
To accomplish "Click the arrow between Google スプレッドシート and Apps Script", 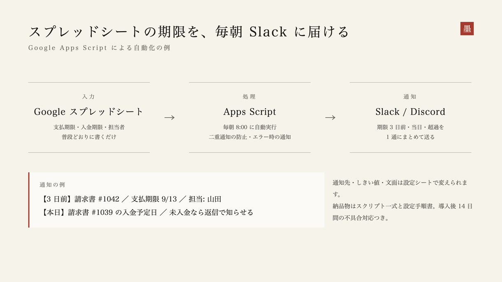I will point(170,118).
